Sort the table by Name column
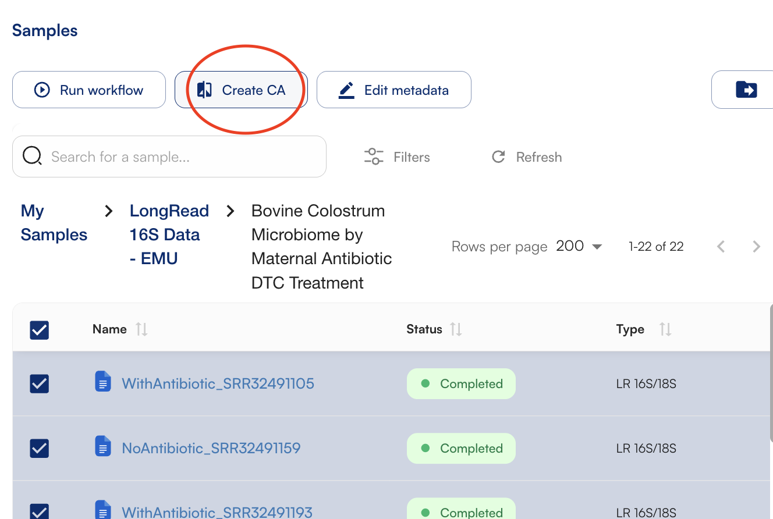Screen dimensions: 773x519 coord(141,330)
